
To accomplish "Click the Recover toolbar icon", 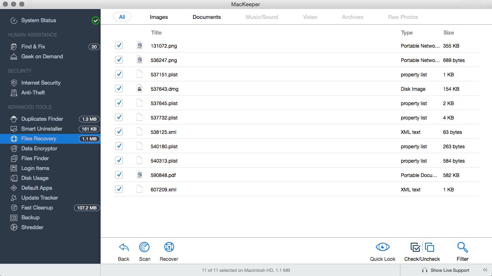I will click(x=169, y=247).
